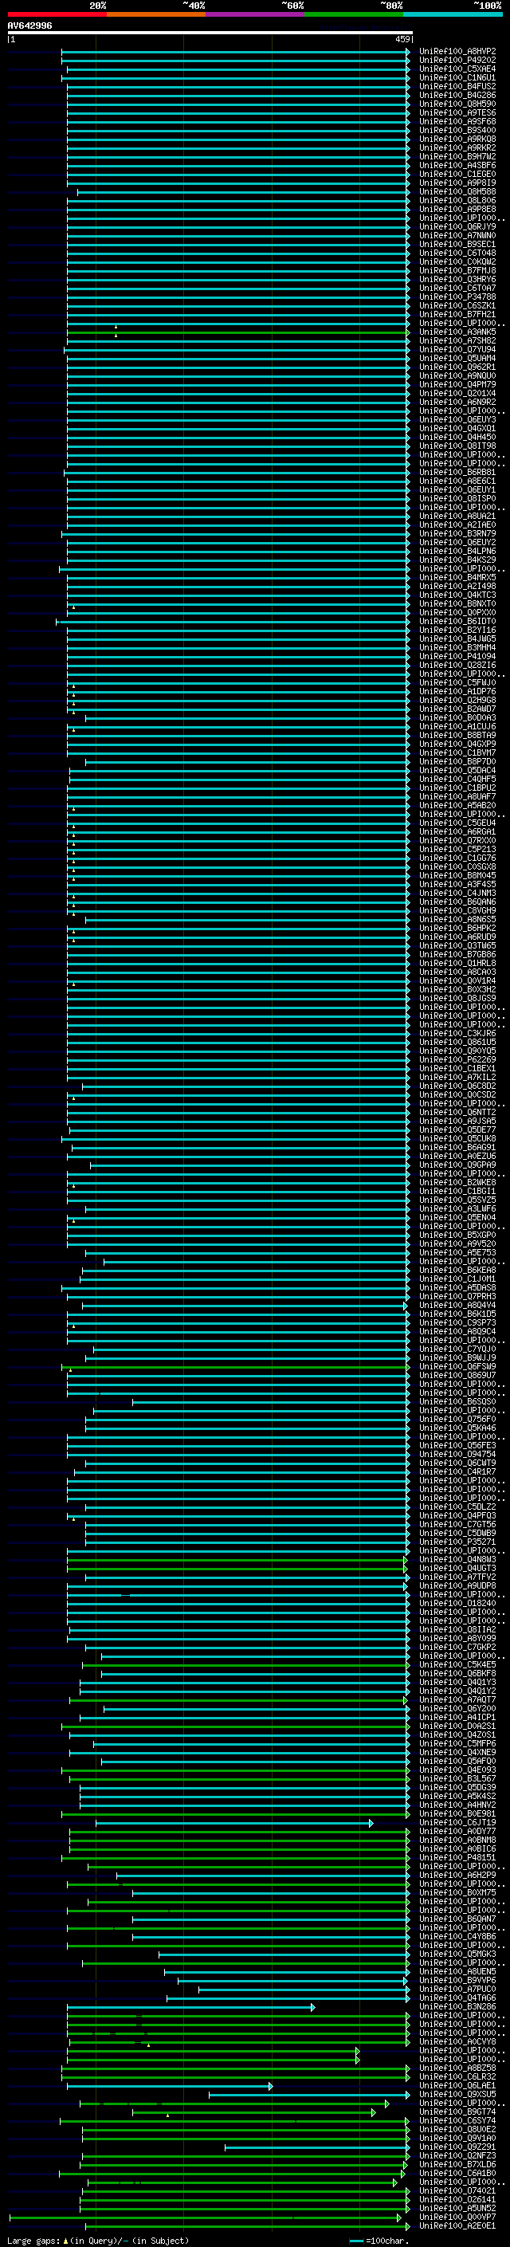Screen dimensions: 510x2247
Task: Select label UniRef100_A9RKR2
Action: tap(457, 147)
